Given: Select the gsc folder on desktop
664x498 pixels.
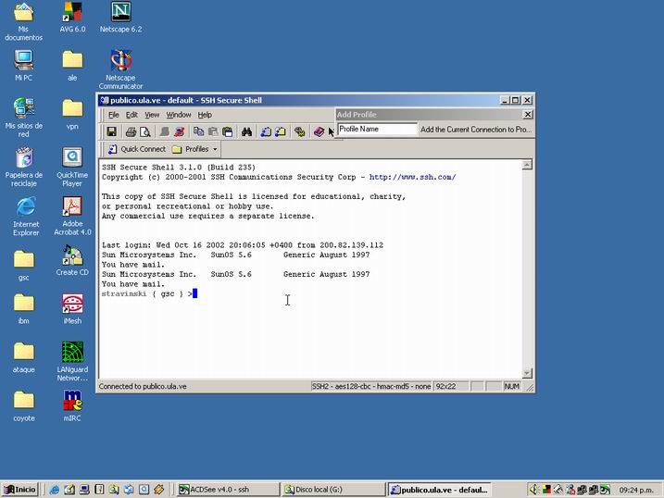Looking at the screenshot, I should point(24,265).
